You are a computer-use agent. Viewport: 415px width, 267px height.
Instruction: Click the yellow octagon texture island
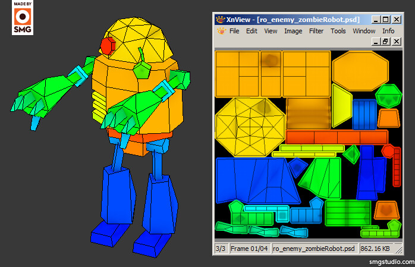coord(250,127)
